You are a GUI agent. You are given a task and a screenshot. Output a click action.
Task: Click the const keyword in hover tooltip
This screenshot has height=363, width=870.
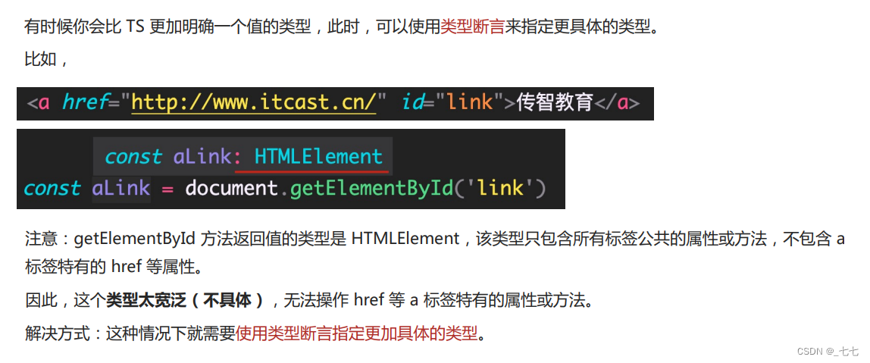click(133, 157)
